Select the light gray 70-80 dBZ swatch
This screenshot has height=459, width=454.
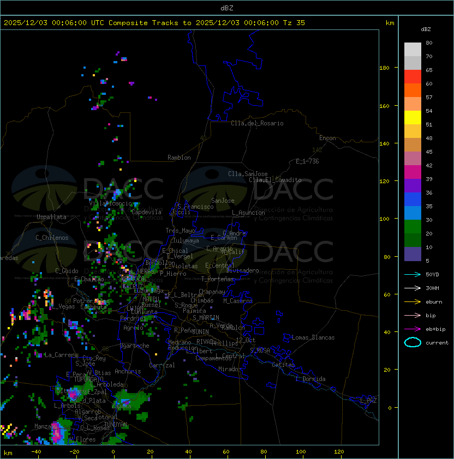tap(413, 50)
